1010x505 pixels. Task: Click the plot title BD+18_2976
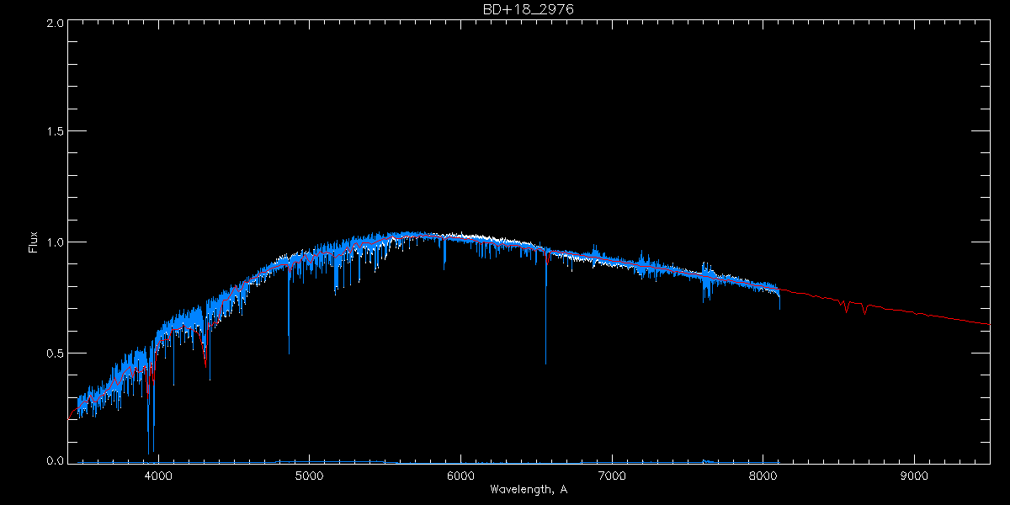pos(528,8)
